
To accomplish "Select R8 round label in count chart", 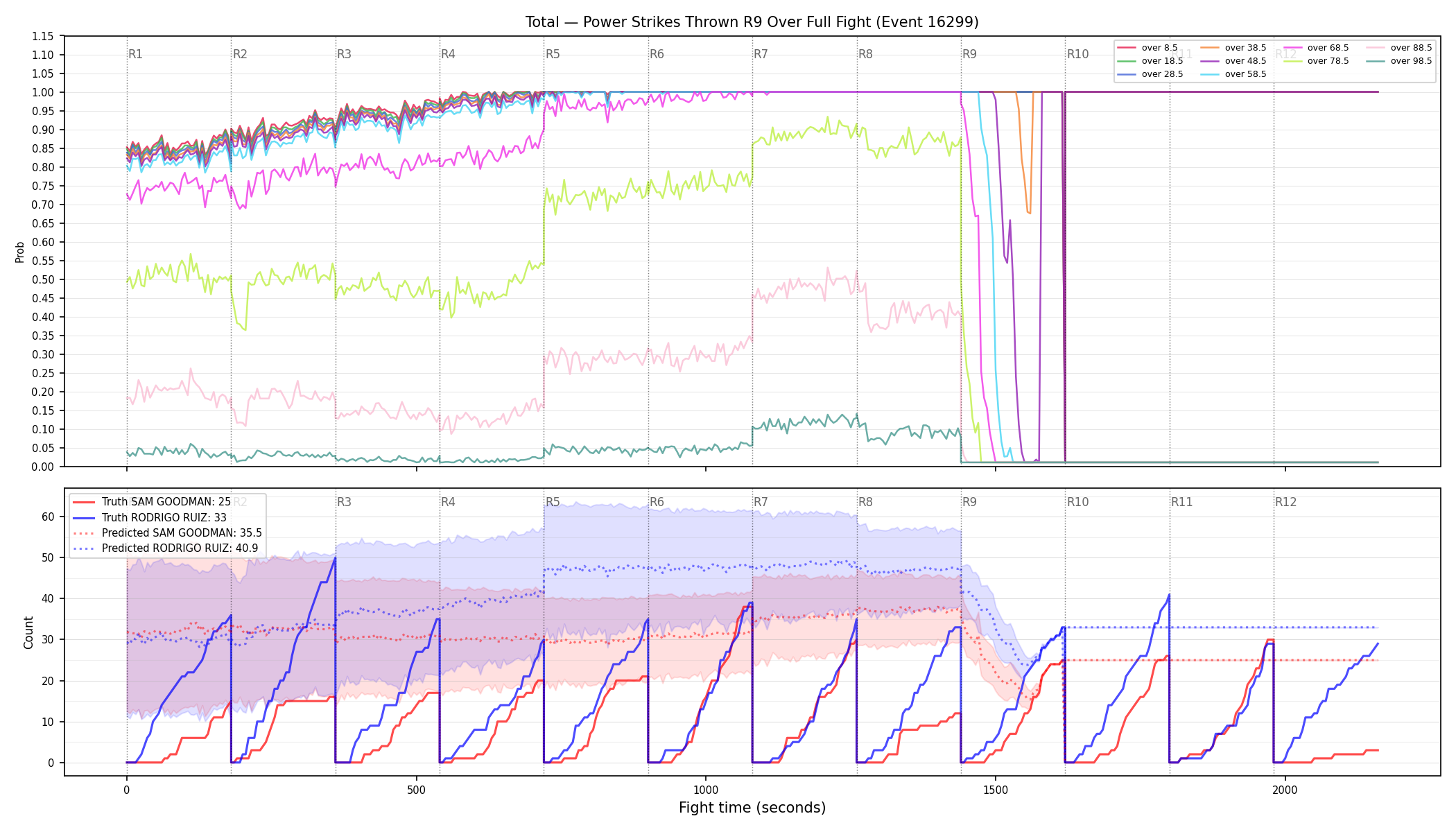I will [x=865, y=502].
